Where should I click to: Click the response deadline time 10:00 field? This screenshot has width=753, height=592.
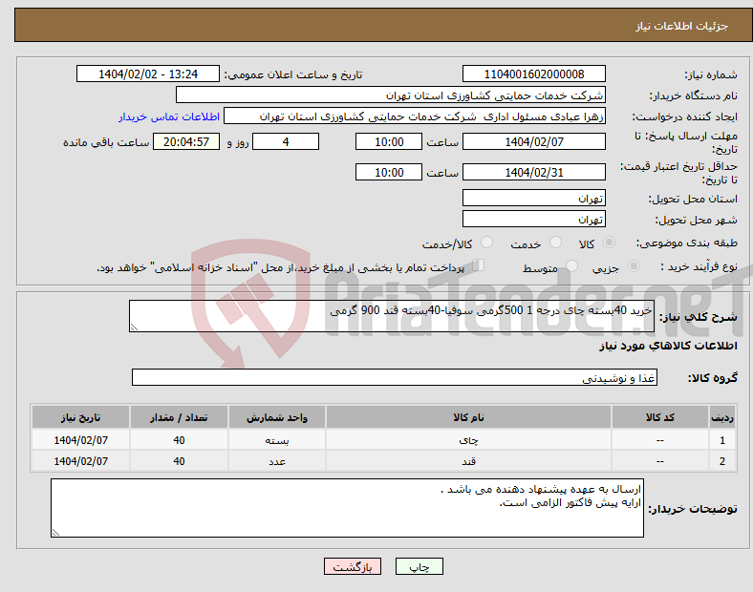pos(389,142)
